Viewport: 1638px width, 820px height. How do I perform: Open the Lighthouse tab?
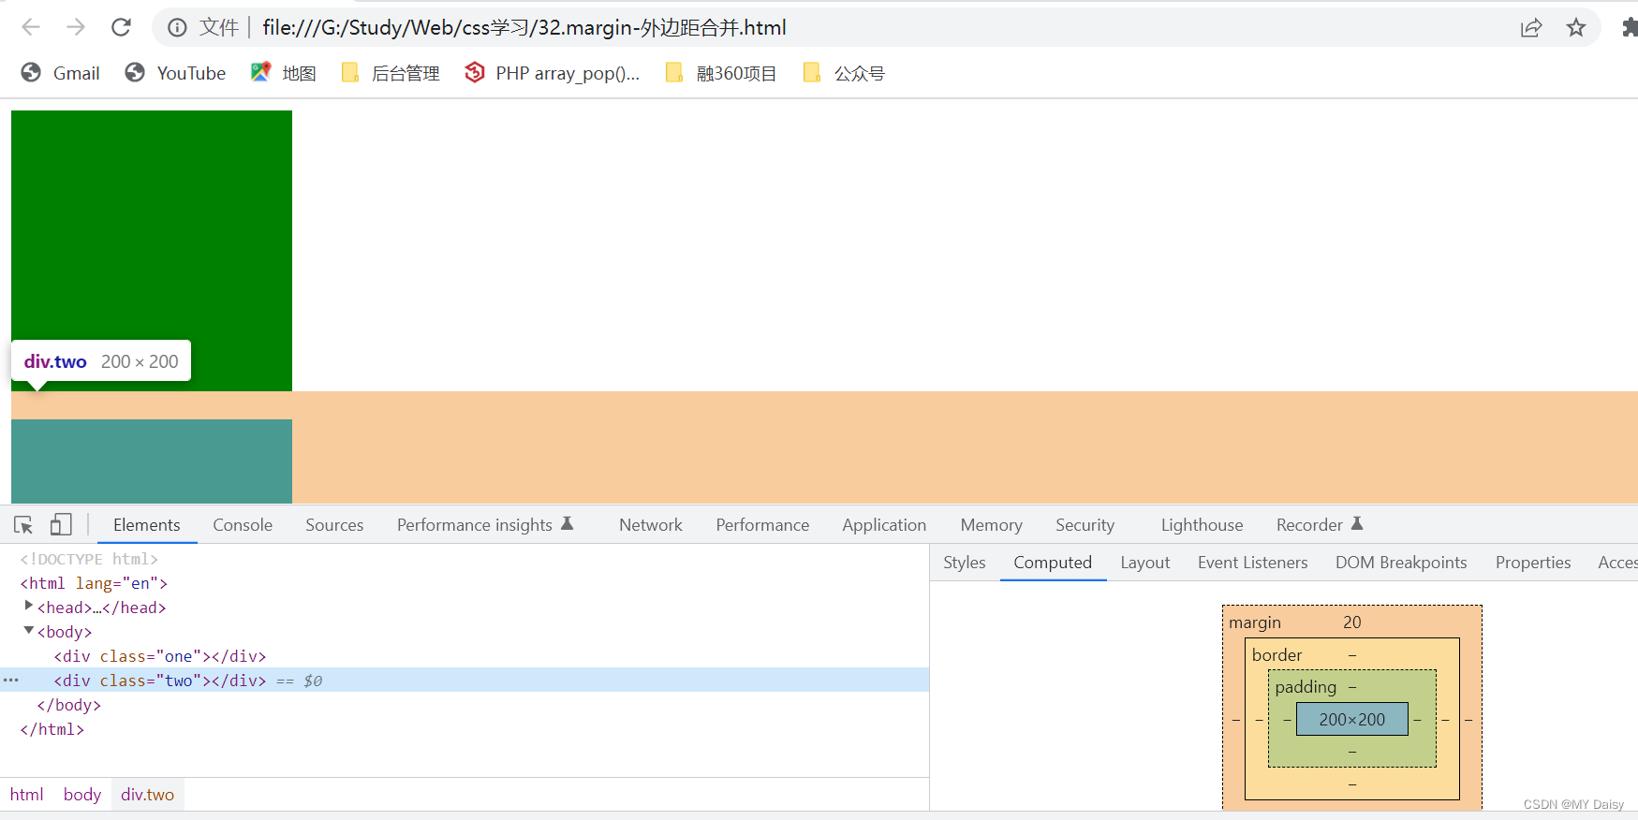[x=1202, y=525]
